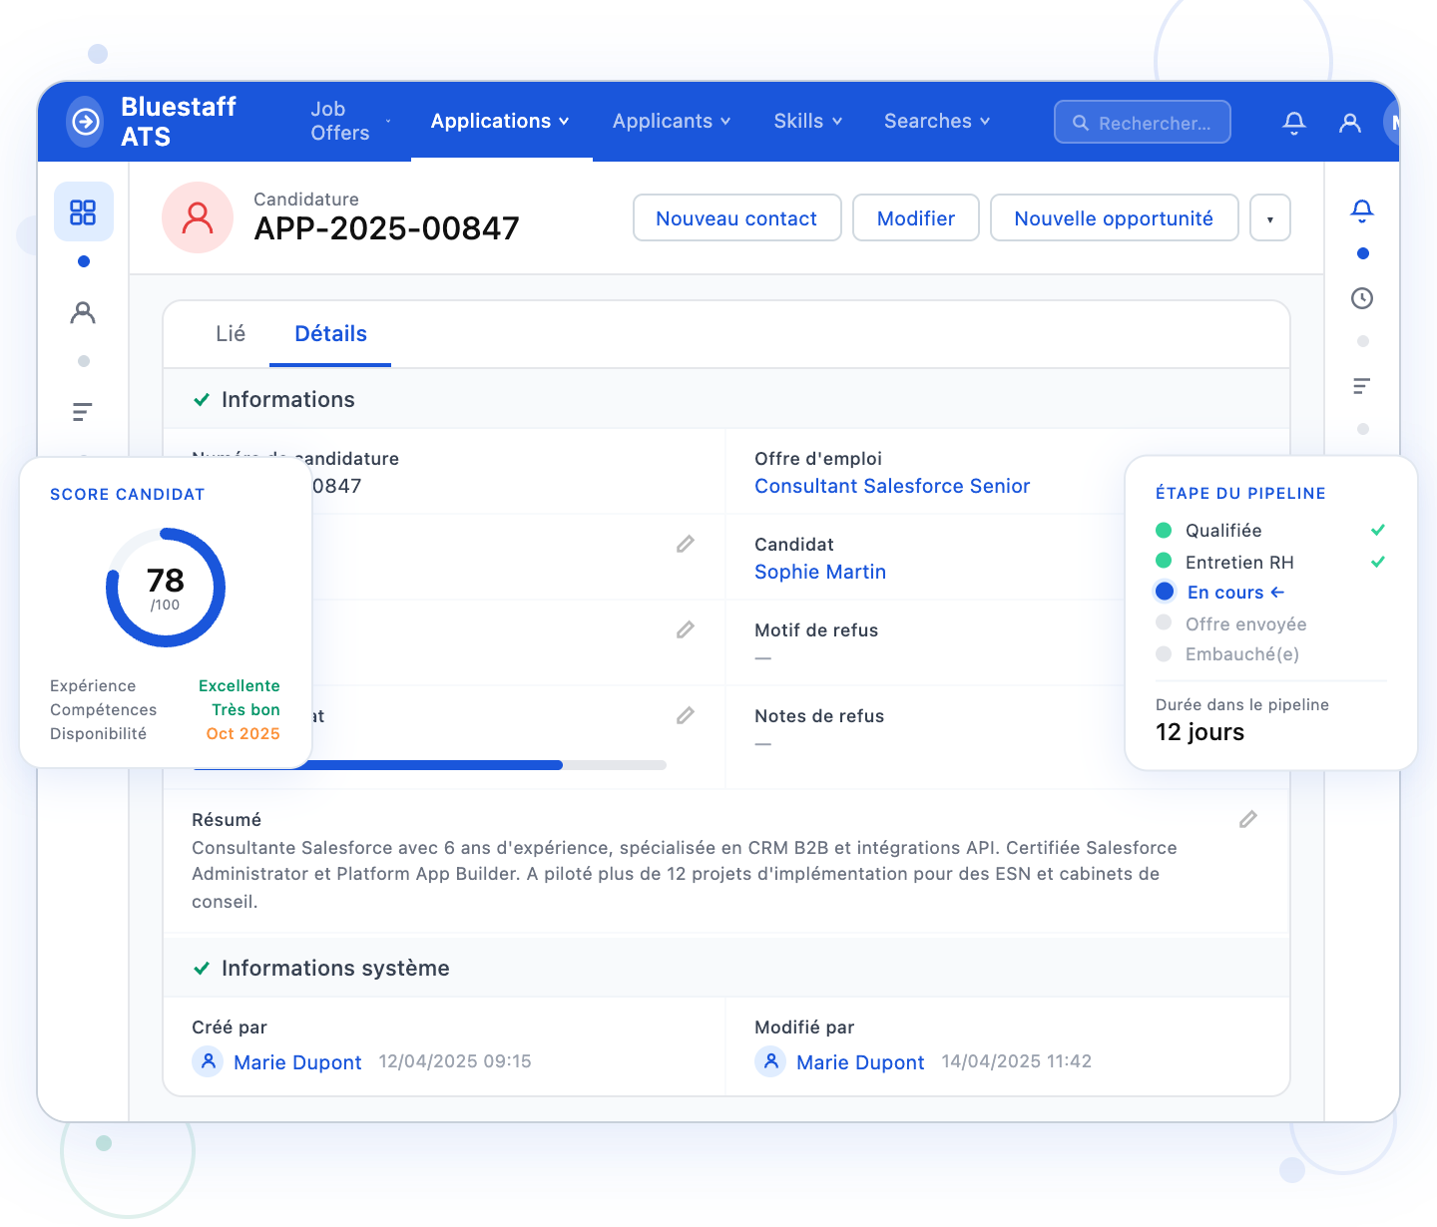Viewport: 1437px width, 1227px height.
Task: Edit Motif de refus with the pencil icon
Action: point(686,629)
